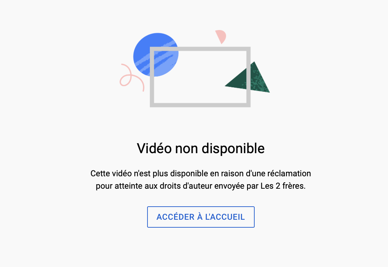The height and width of the screenshot is (267, 388).
Task: Click the 'Vidéo non disponible' heading
Action: tap(201, 148)
